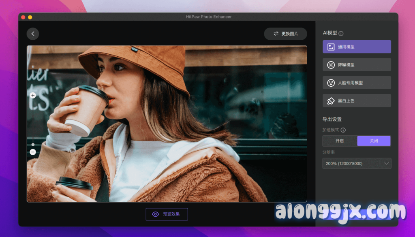Screen dimensions: 415x237
Task: Zoom in with the plus icon
Action: (x=33, y=96)
